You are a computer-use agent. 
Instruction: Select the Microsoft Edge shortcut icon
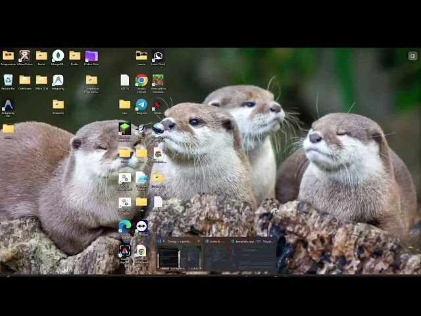[125, 226]
